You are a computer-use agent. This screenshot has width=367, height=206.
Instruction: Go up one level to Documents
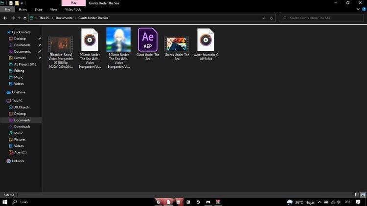click(x=25, y=18)
